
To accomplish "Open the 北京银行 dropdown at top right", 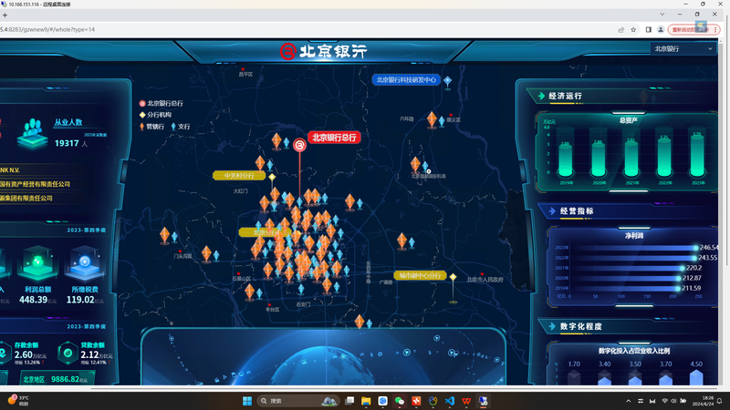I will [x=683, y=49].
